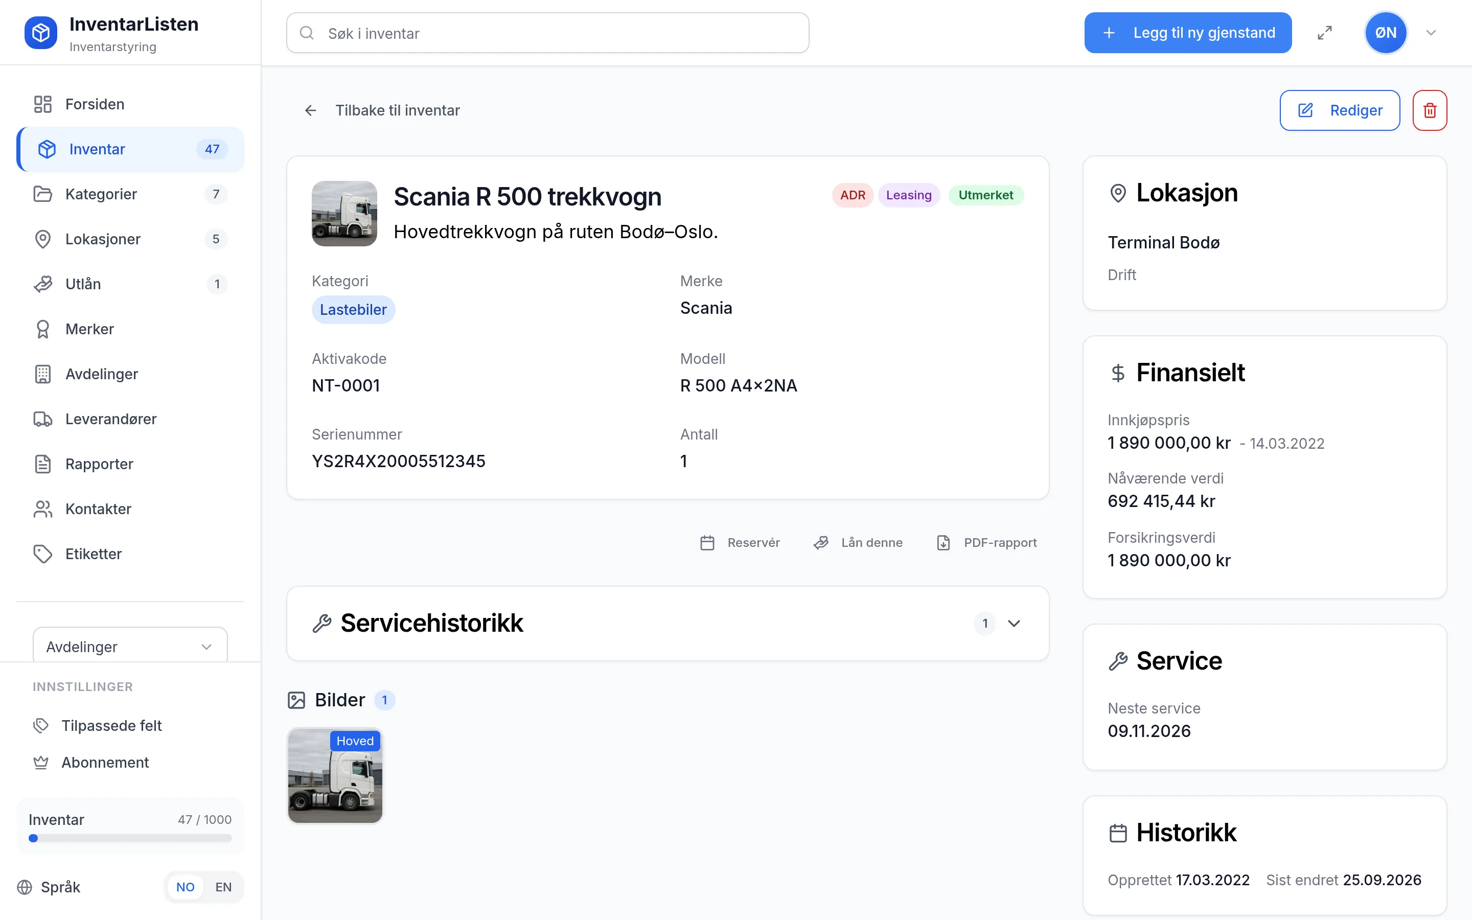
Task: Open the Hoved truck image thumbnail
Action: click(335, 776)
